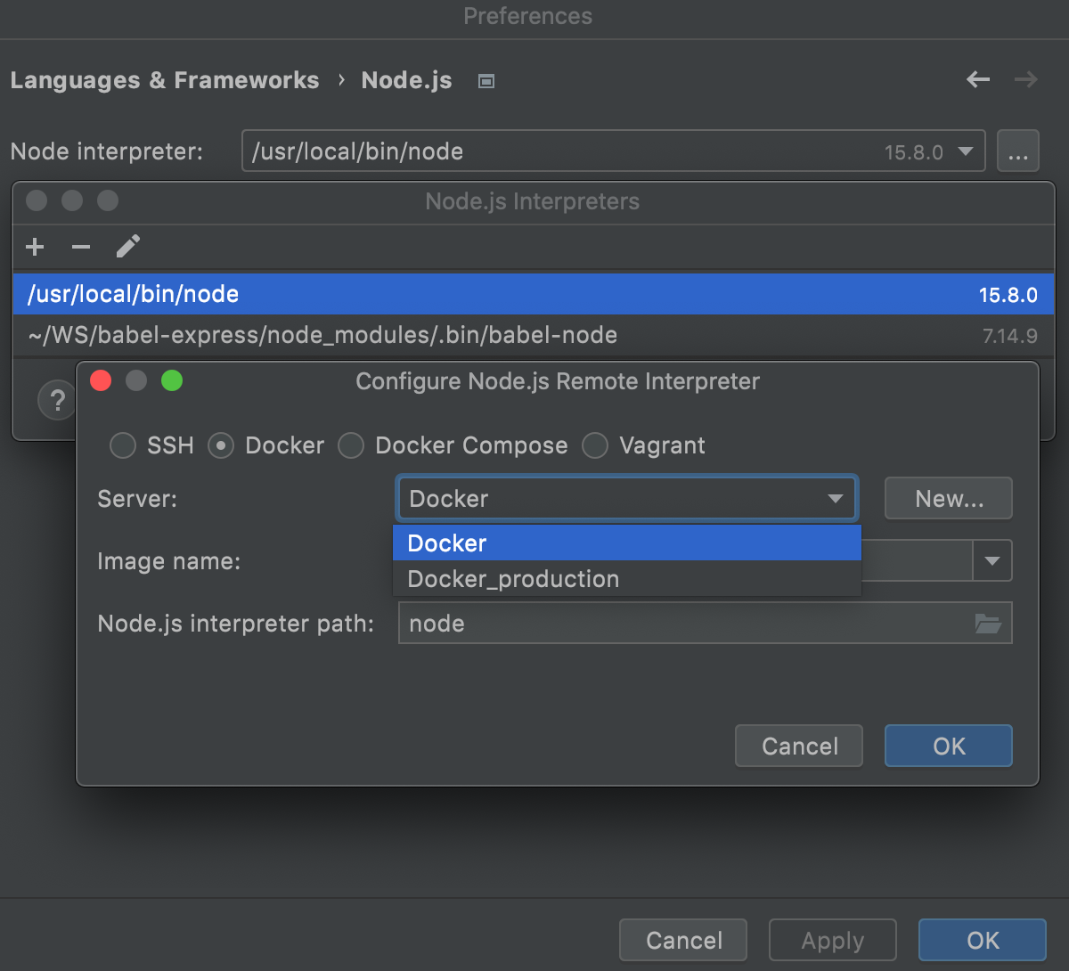Navigate back using the left arrow

click(x=977, y=79)
